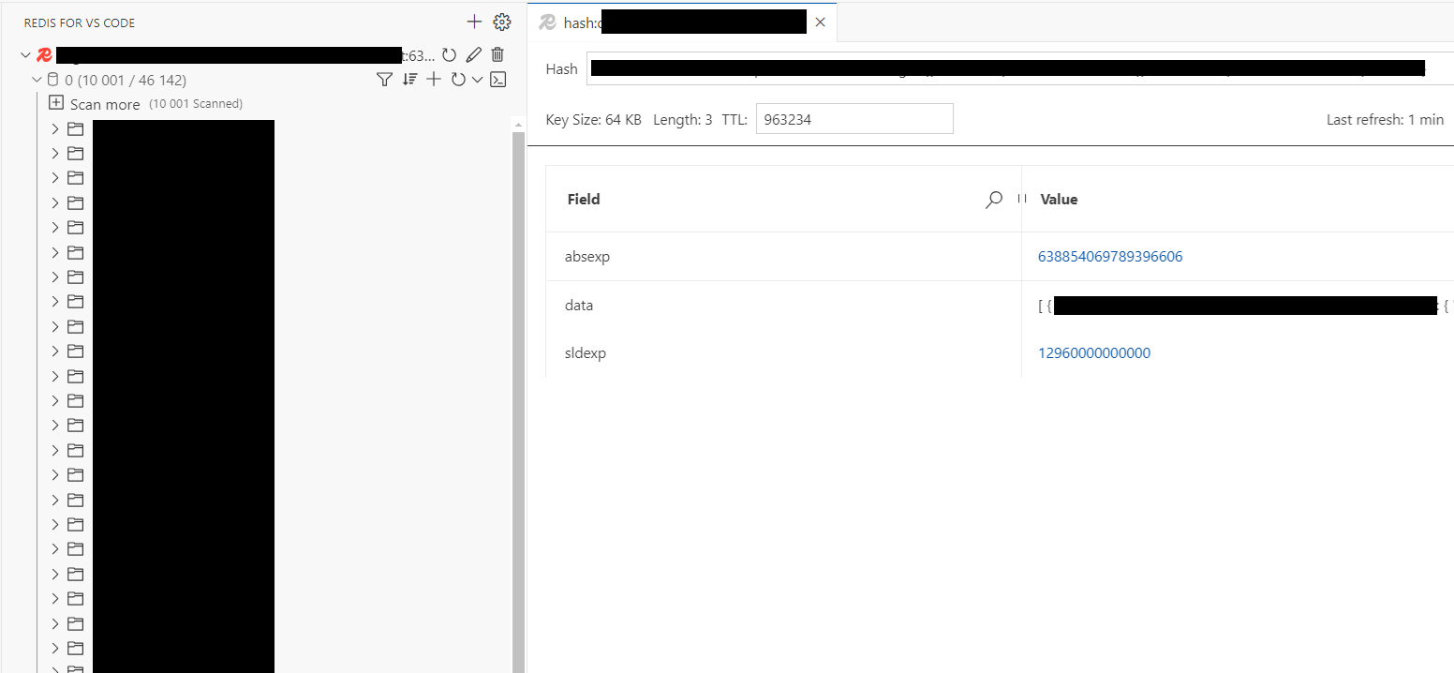Open the sldexp value 12960000000000
The image size is (1454, 673).
coord(1094,353)
